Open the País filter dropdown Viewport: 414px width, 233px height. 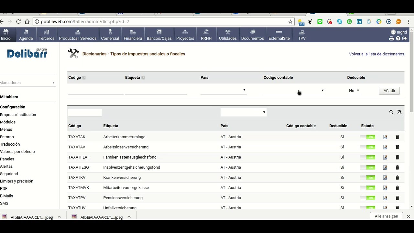[x=244, y=112]
